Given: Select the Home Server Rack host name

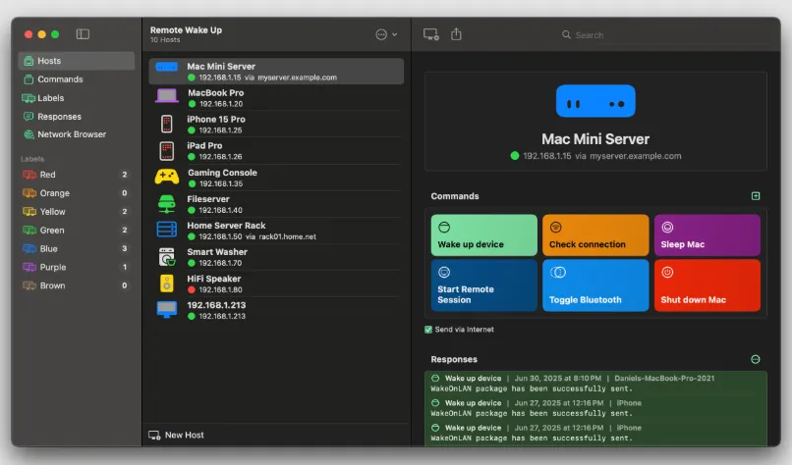Looking at the screenshot, I should click(x=226, y=226).
